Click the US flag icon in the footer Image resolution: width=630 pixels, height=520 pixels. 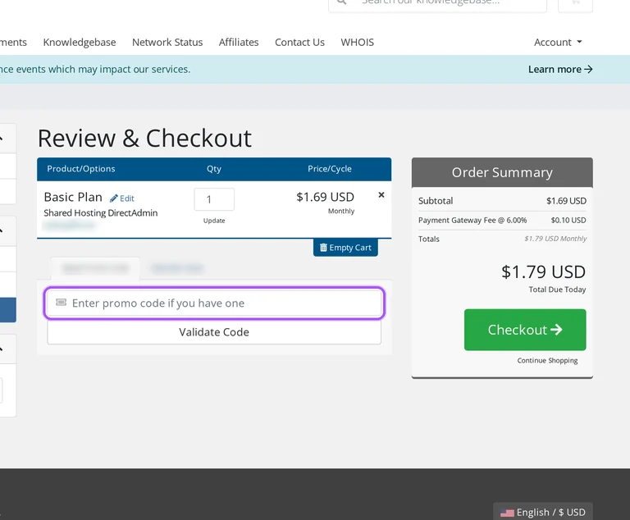[507, 513]
